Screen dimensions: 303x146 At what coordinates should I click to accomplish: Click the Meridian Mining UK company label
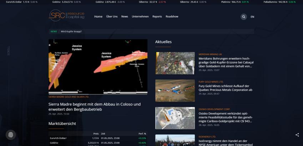[210, 54]
